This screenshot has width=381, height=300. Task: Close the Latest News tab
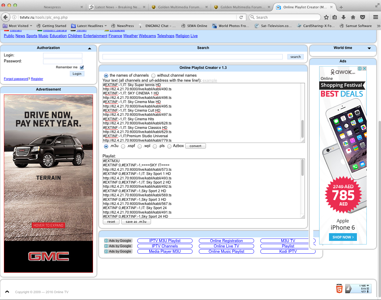[x=144, y=7]
